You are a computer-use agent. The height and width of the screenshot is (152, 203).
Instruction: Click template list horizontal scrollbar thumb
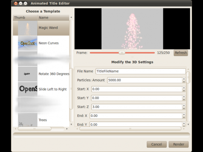35,129
